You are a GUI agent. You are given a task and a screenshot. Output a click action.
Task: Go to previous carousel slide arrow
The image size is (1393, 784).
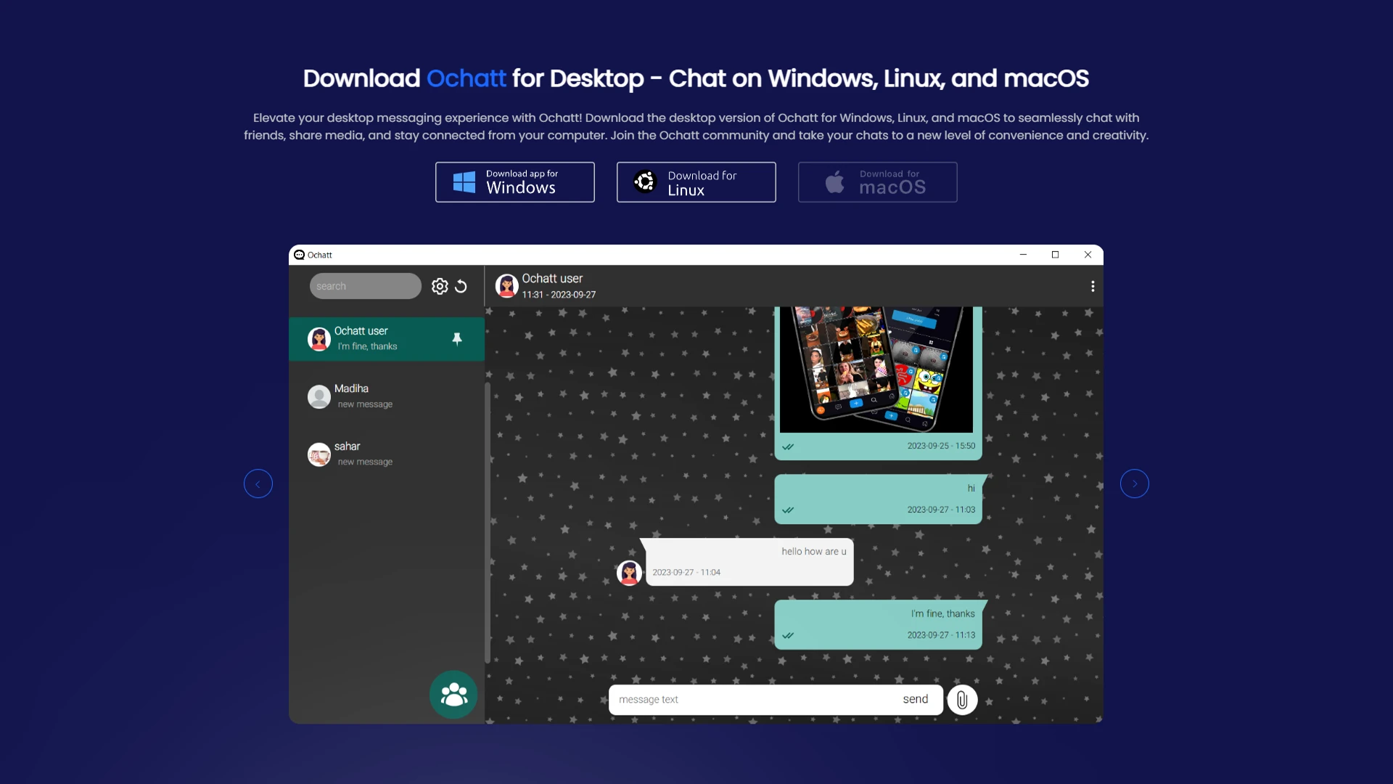(x=258, y=483)
